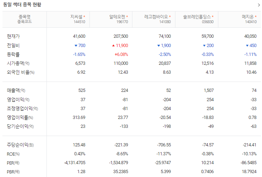Click operating margin value 313.69
The image size is (262, 177).
tap(79, 118)
